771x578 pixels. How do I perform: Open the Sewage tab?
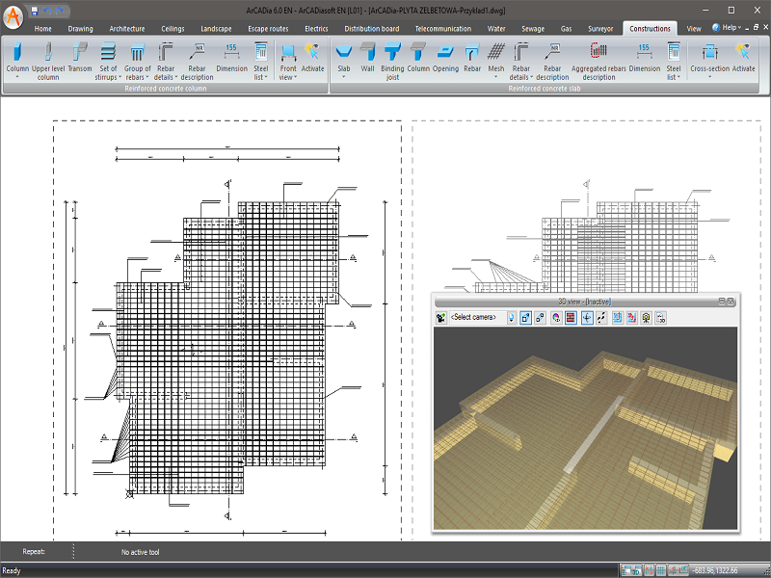[533, 29]
